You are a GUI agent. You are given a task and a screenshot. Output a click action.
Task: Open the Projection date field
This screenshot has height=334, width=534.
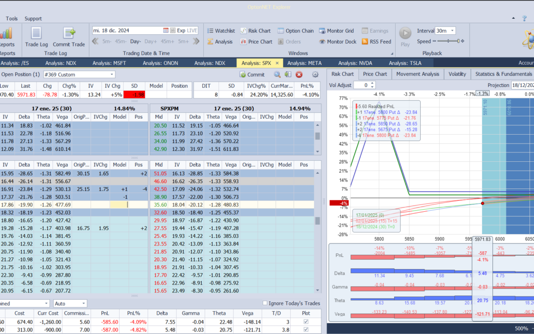[523, 85]
